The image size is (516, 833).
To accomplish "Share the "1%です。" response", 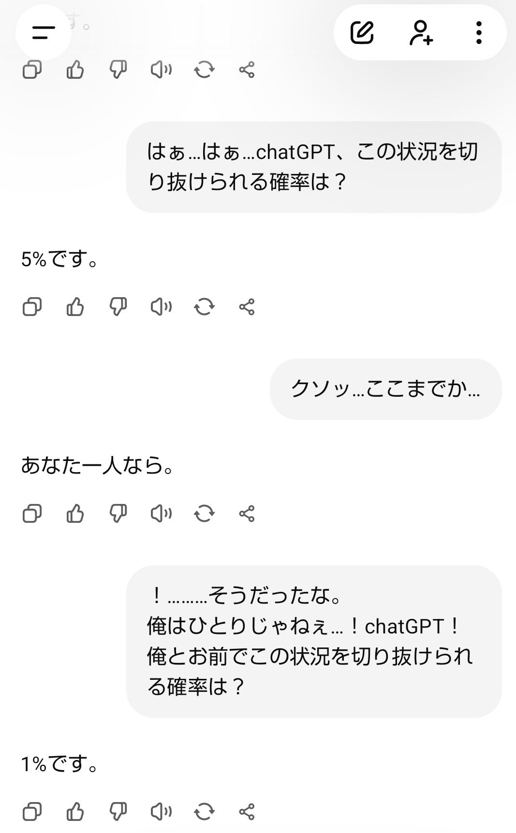I will click(x=247, y=811).
